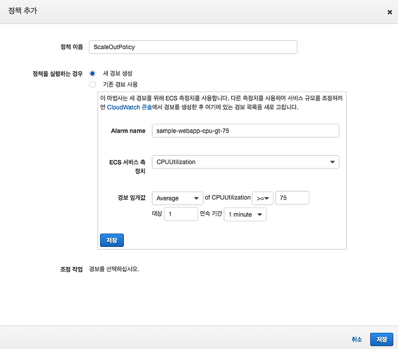Screen dimensions: 398x349
Task: Click the threshold value field showing 75
Action: [x=292, y=198]
